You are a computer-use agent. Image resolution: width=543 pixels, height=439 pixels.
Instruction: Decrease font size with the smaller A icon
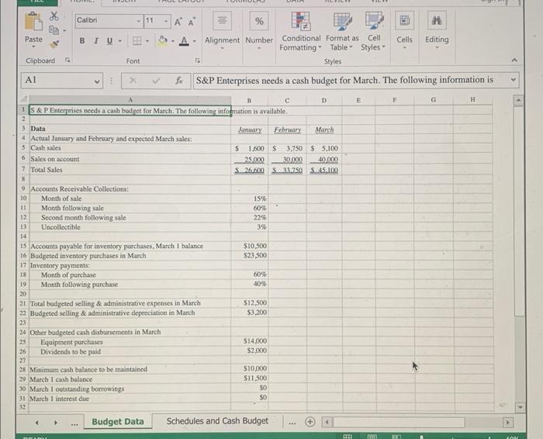[x=192, y=22]
